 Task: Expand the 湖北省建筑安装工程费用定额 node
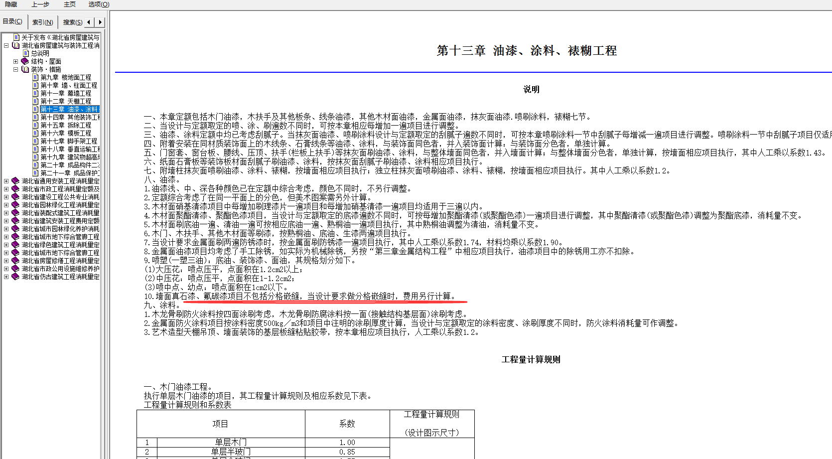tap(6, 221)
